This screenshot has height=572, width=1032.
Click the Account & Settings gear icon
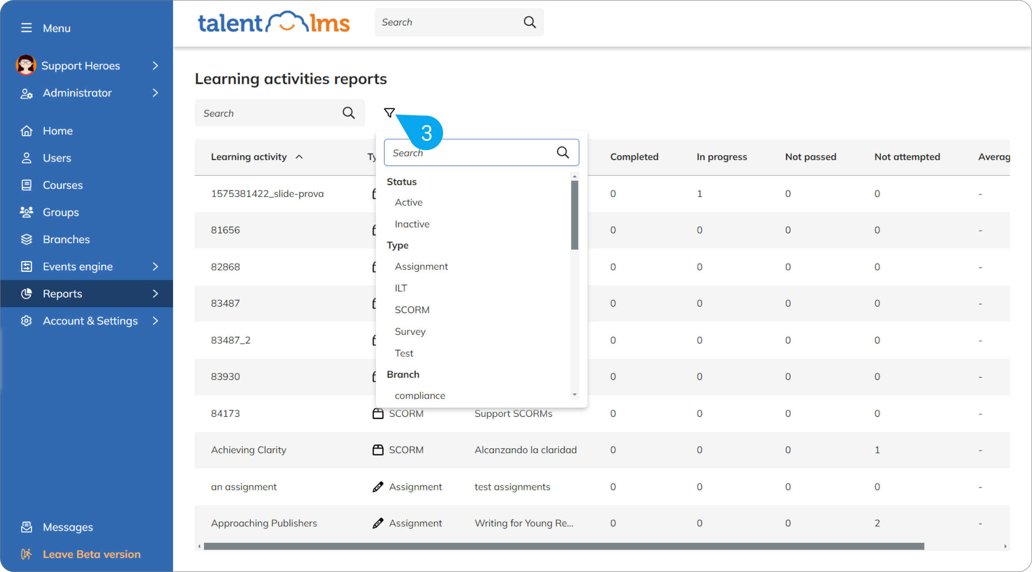pyautogui.click(x=26, y=321)
